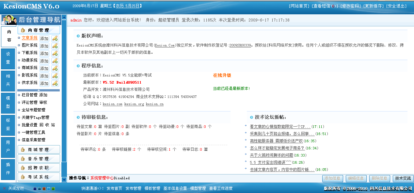Click the pencil icon next to 影视系统
Viewport: 414px width, 193px height.
[55, 76]
